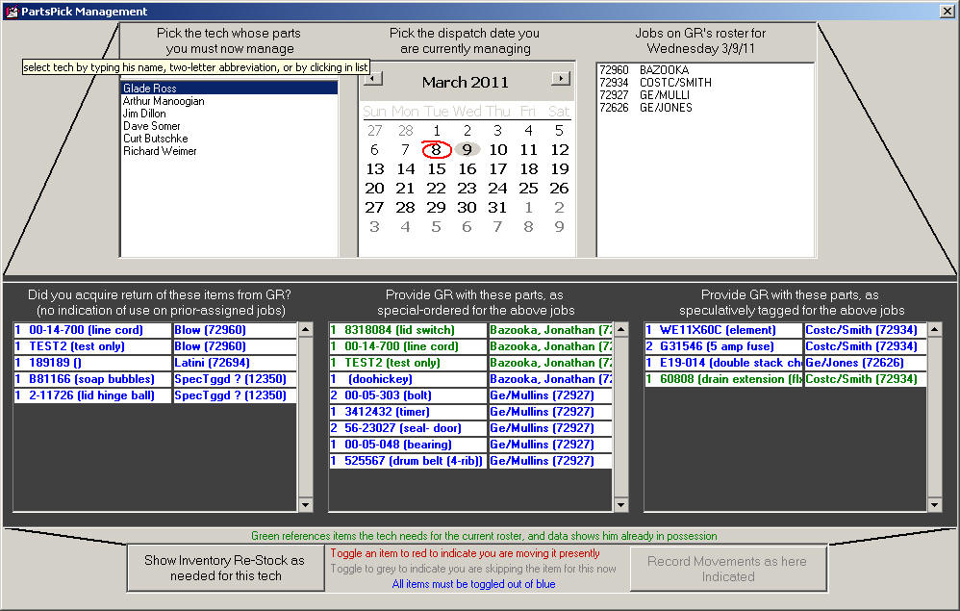Choose Dave Somer in tech list
The image size is (960, 611).
pyautogui.click(x=151, y=126)
